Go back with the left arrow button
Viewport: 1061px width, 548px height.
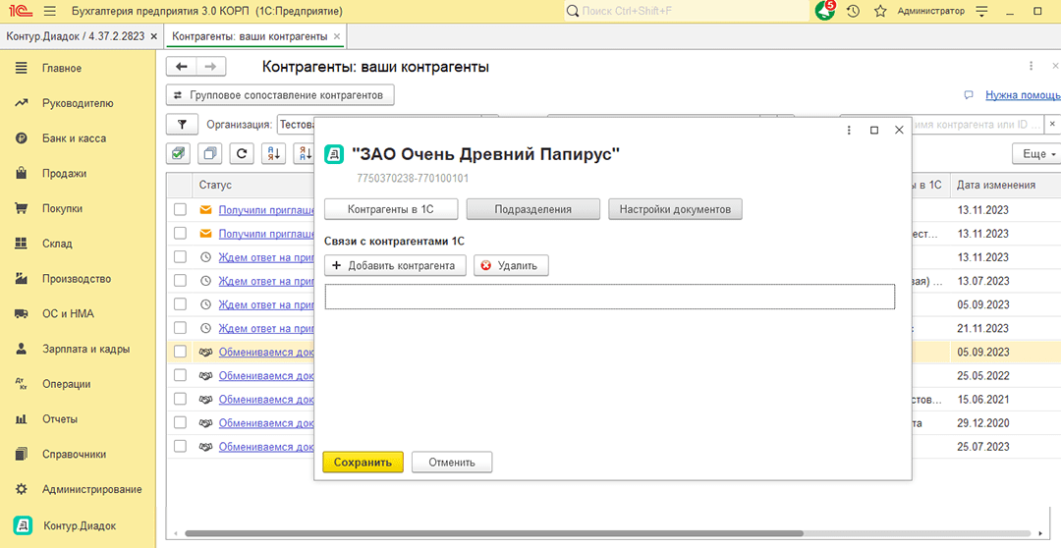point(182,67)
